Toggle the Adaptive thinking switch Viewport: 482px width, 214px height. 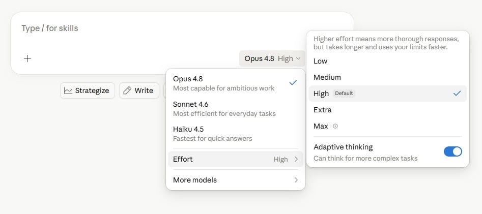[452, 151]
